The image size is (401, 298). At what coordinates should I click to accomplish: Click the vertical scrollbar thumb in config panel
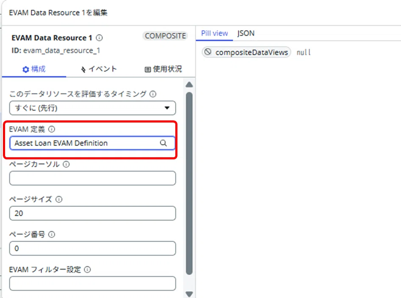[189, 183]
